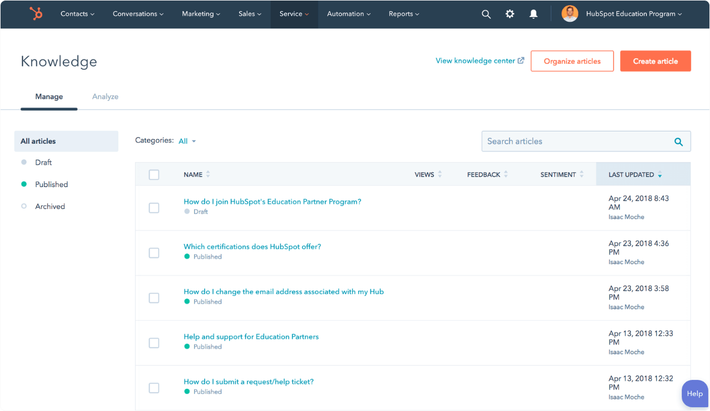Check the box for Education Partner Program article
This screenshot has width=710, height=411.
(x=154, y=208)
